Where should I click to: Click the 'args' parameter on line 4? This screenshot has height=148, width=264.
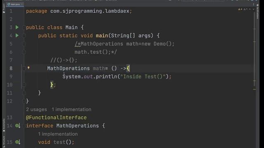(144, 36)
